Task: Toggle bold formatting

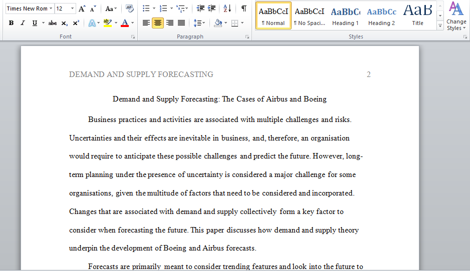Action: click(11, 23)
